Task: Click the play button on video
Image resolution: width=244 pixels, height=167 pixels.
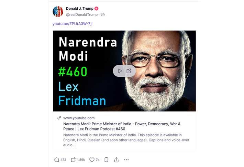Action: (120, 71)
